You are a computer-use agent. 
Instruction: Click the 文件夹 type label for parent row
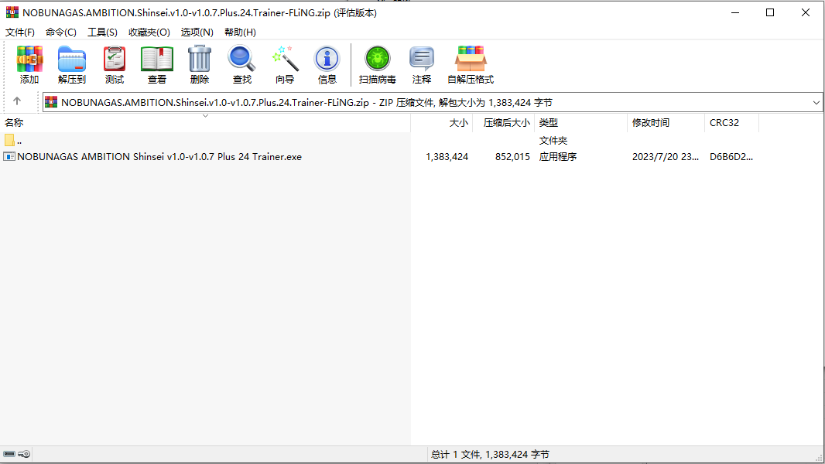tap(553, 140)
